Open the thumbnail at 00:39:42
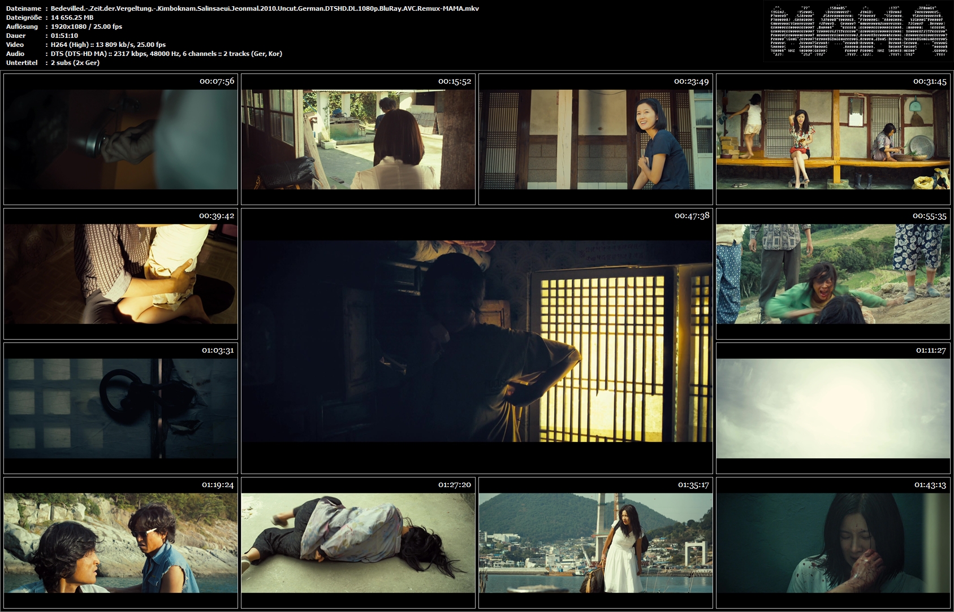The image size is (954, 612). pyautogui.click(x=120, y=274)
